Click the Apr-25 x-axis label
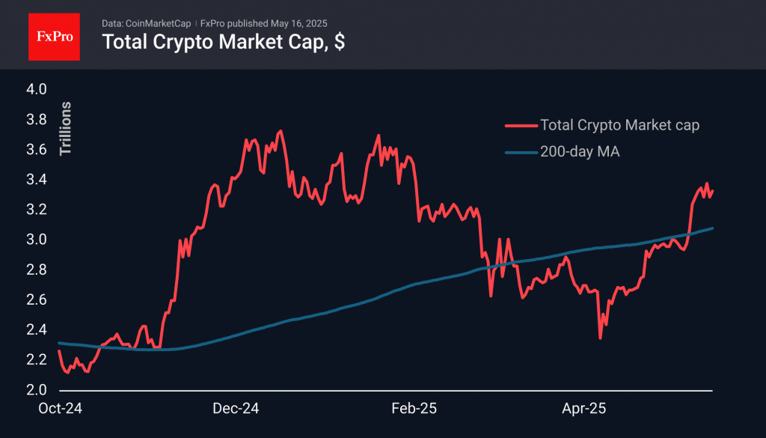 point(585,409)
